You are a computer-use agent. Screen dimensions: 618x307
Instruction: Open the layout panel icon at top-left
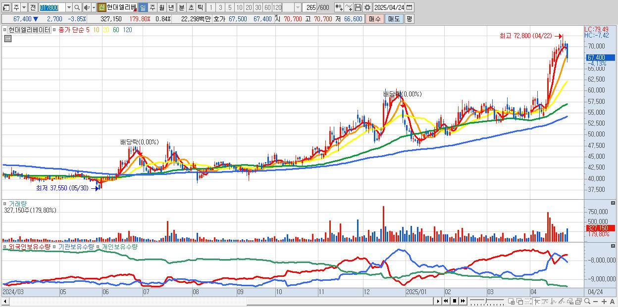[6, 7]
